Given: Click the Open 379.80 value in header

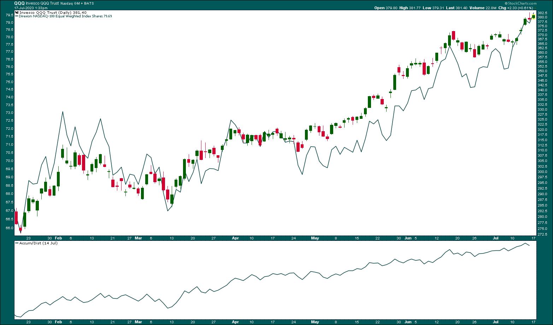Looking at the screenshot, I should coord(386,8).
